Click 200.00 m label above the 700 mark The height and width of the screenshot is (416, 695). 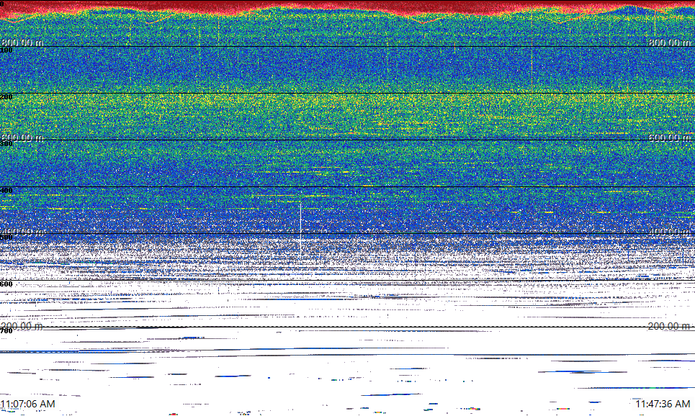[22, 326]
